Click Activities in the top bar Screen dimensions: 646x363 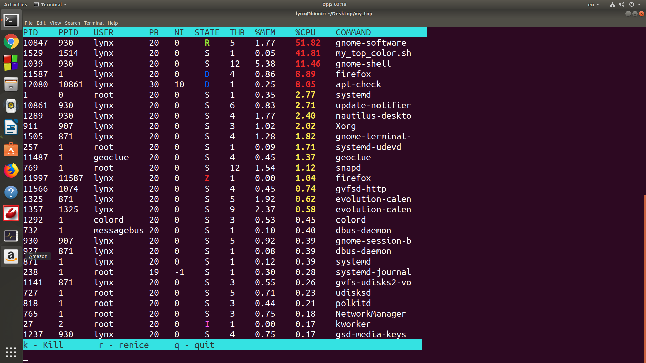tap(15, 5)
